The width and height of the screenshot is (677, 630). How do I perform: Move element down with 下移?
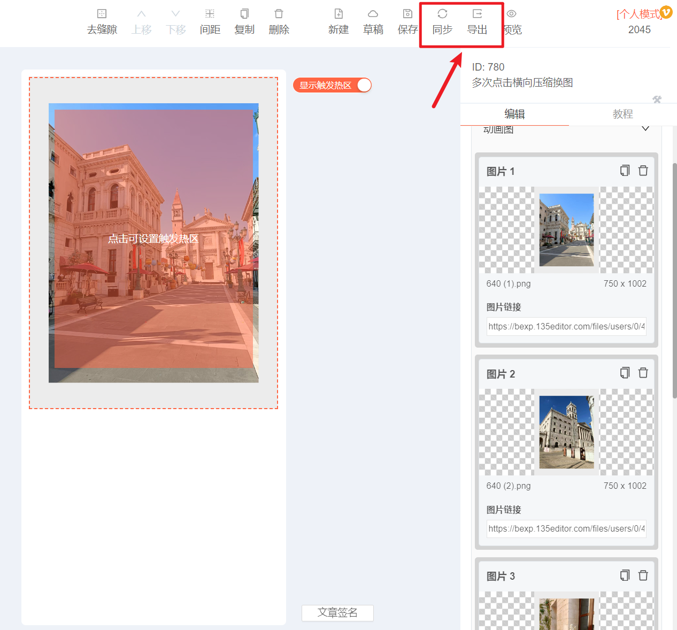pyautogui.click(x=176, y=21)
